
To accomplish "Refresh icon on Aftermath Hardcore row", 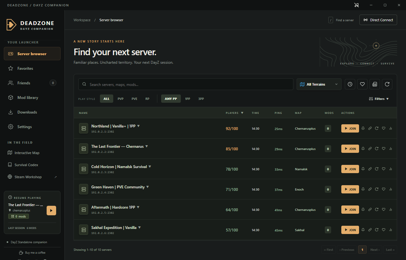I will click(x=377, y=210).
